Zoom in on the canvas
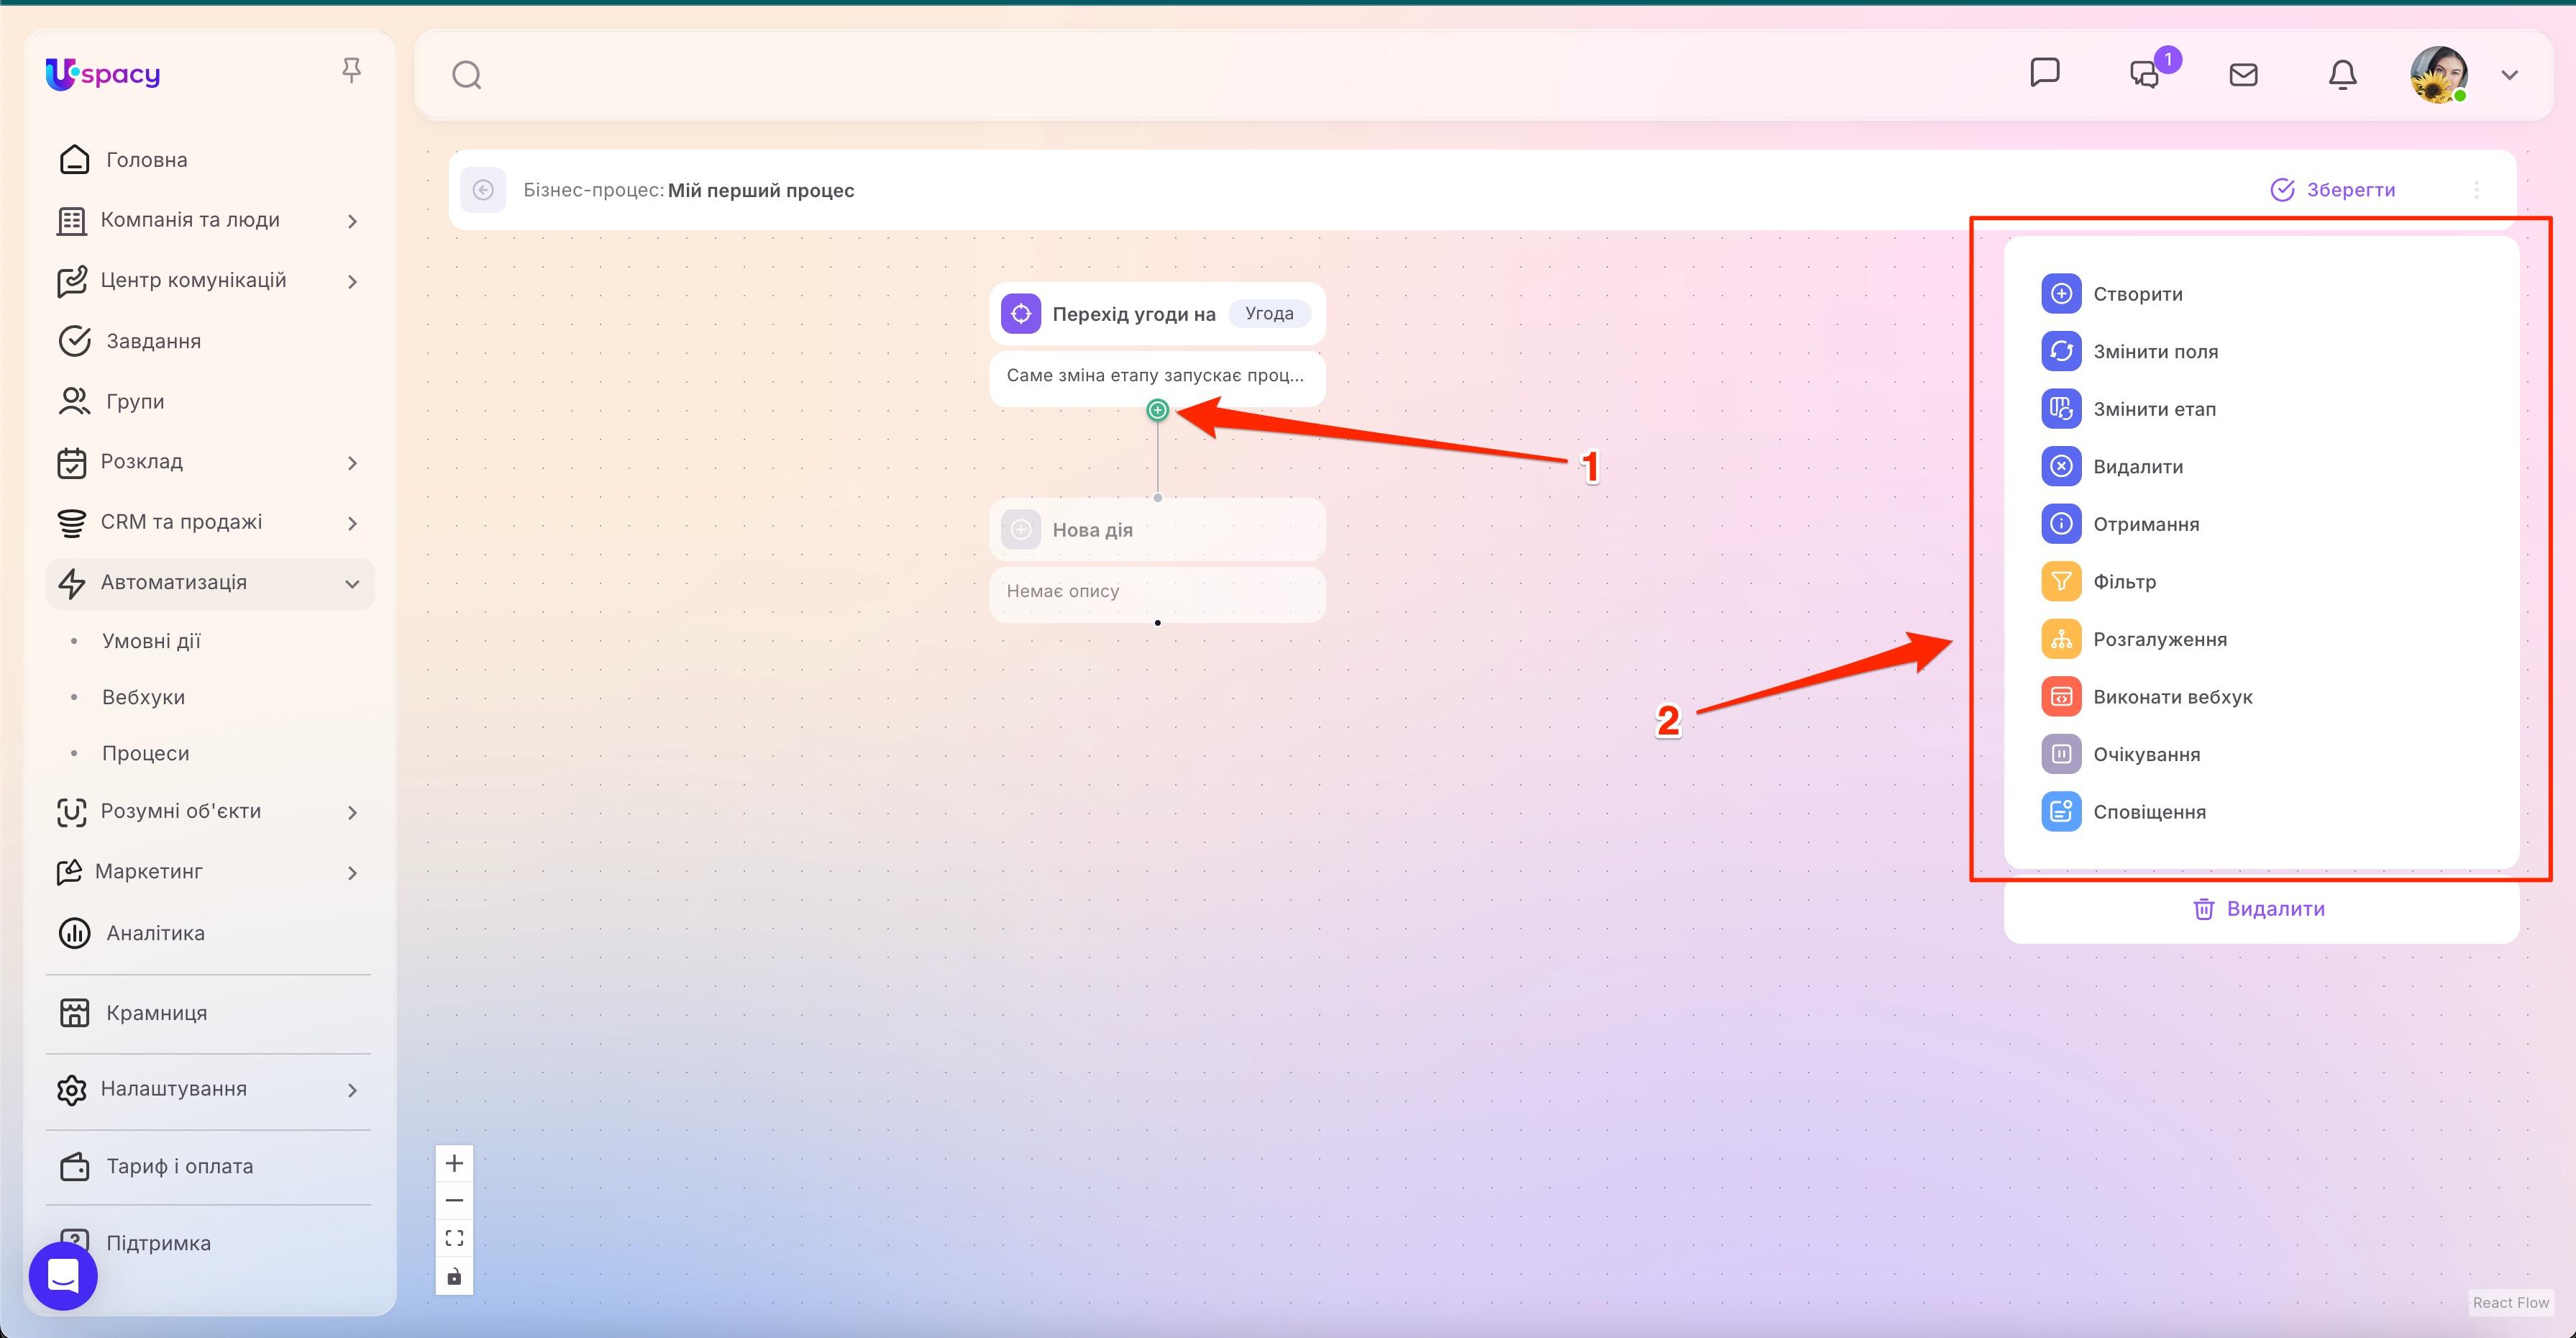2576x1338 pixels. 454,1162
